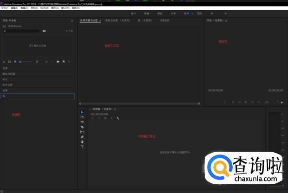Open Program monitor button editor plus icon
The image size is (288, 193).
tap(282, 103)
